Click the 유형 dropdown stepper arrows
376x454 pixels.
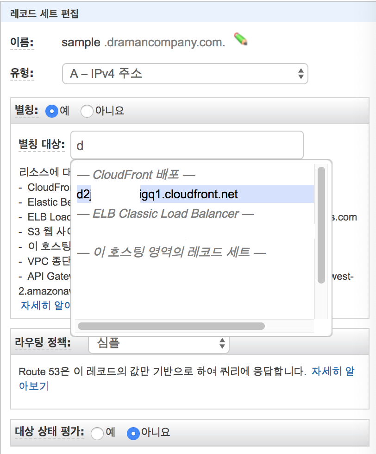301,74
